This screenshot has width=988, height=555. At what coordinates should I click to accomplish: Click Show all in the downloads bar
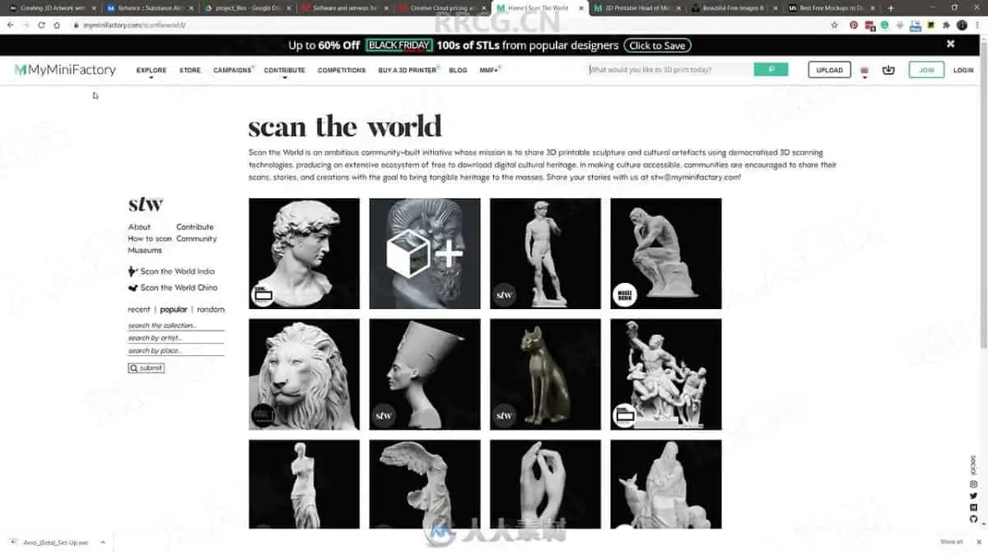pyautogui.click(x=951, y=542)
